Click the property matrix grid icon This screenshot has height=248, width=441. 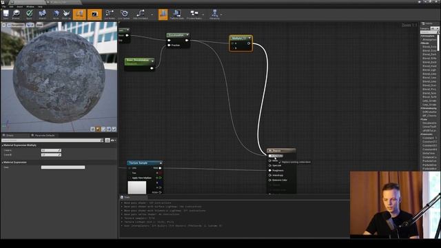click(x=107, y=140)
